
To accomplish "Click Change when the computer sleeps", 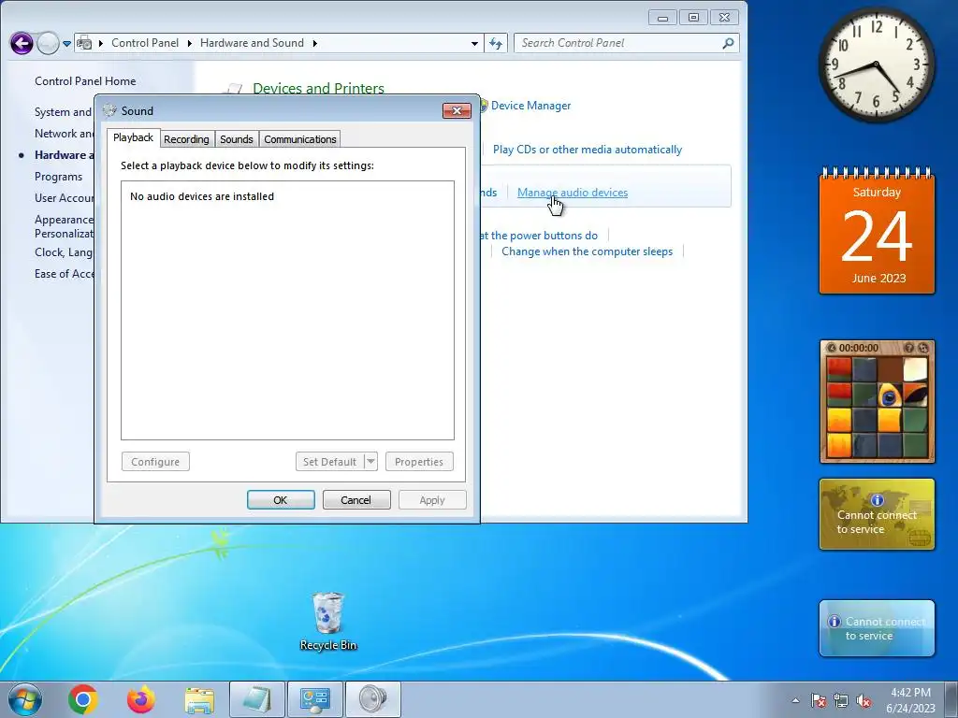I will [587, 251].
